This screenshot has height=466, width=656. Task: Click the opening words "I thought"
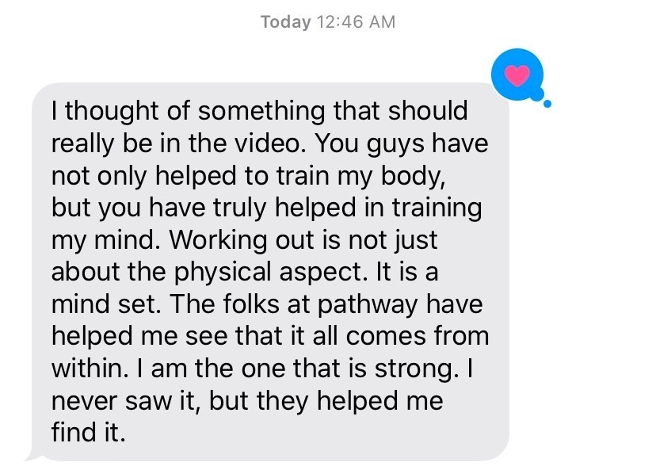pos(105,112)
